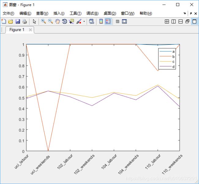The height and width of the screenshot is (184, 199).
Task: Enable the Rotate 3D tool
Action: (x=65, y=21)
